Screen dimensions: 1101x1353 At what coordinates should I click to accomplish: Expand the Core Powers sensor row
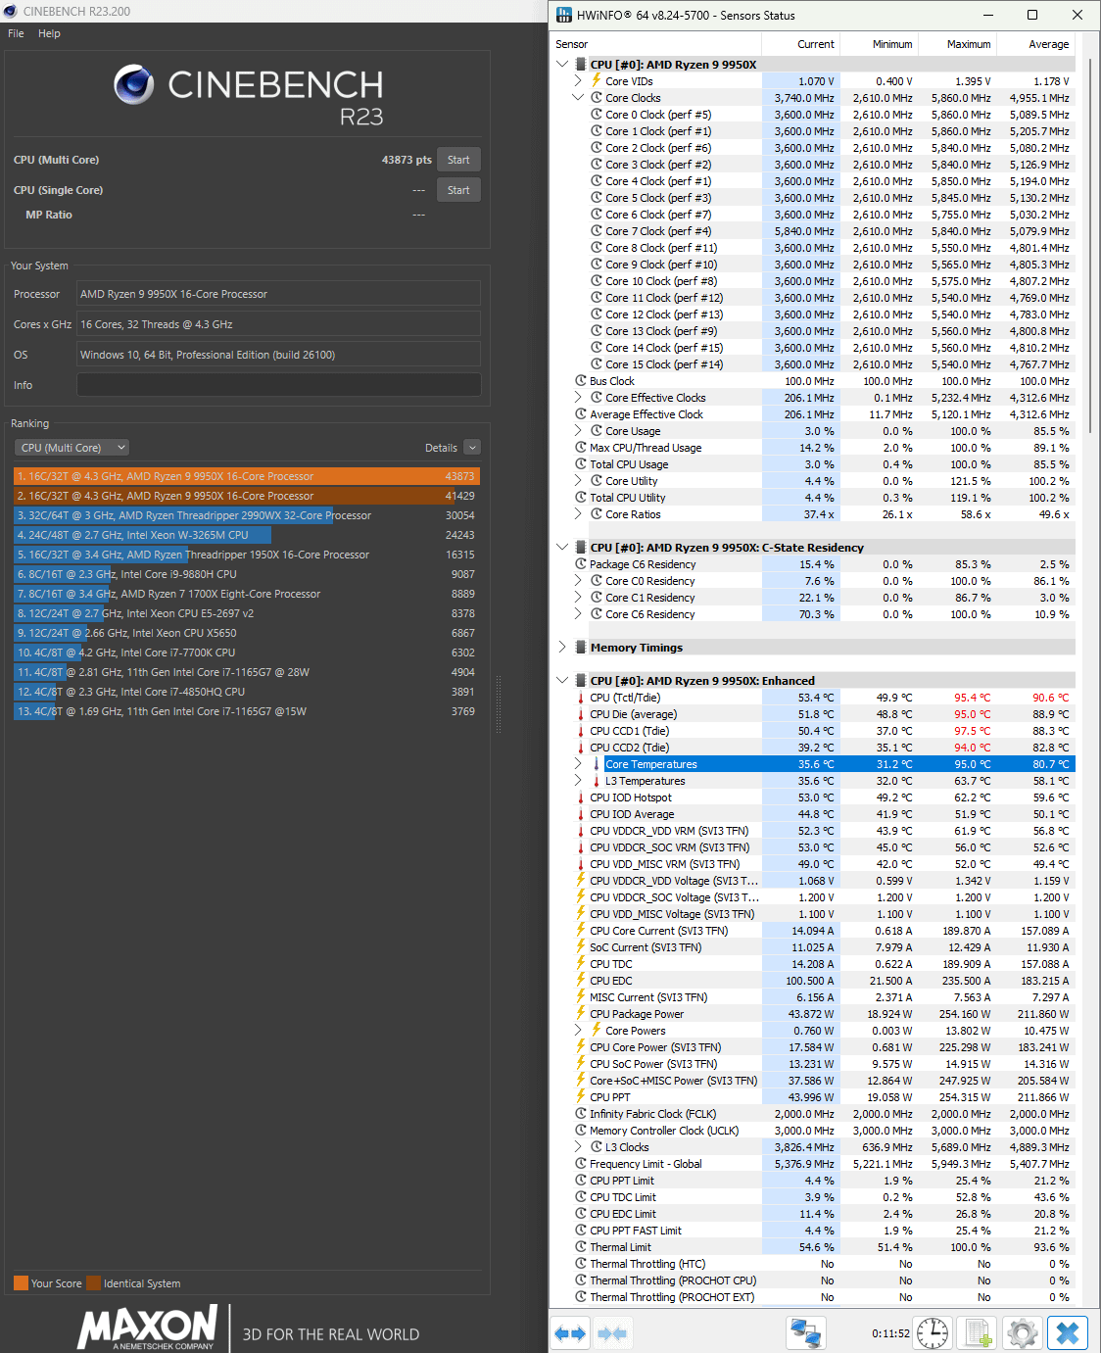[x=578, y=1031]
